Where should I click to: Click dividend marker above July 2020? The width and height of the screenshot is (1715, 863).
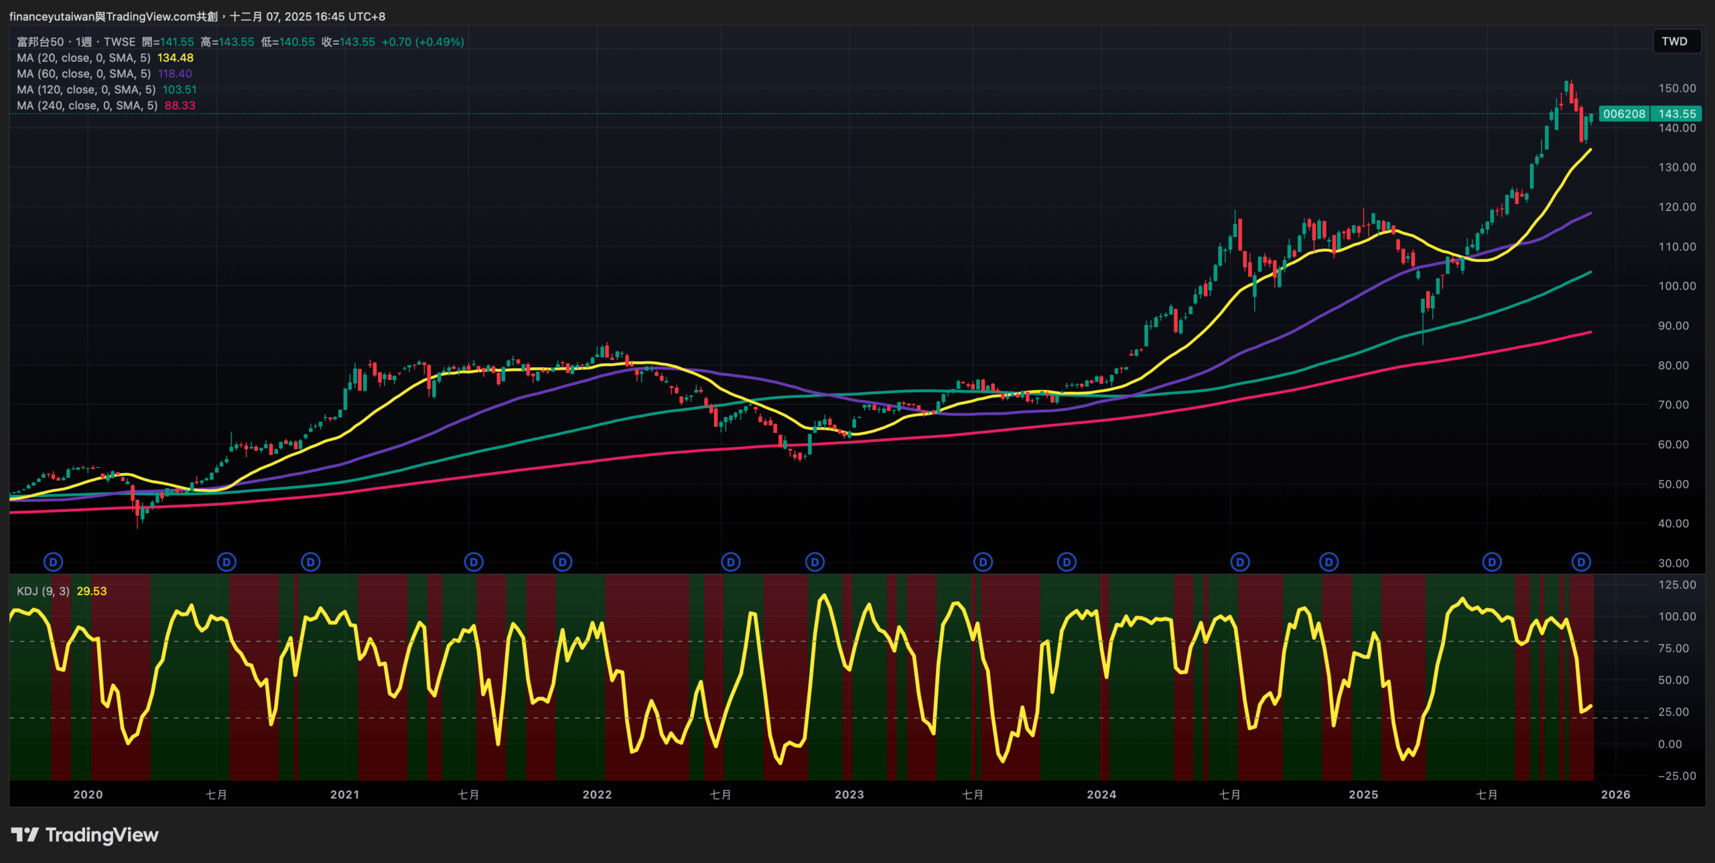226,562
